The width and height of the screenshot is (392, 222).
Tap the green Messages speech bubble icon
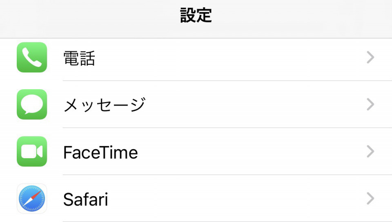click(x=32, y=104)
